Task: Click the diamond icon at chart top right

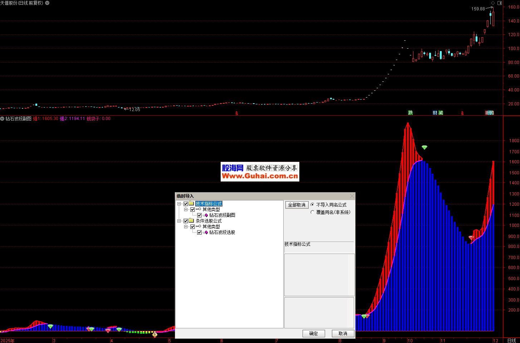Action: 493,3
